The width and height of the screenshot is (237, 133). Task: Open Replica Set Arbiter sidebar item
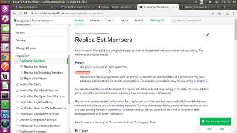tap(35, 78)
